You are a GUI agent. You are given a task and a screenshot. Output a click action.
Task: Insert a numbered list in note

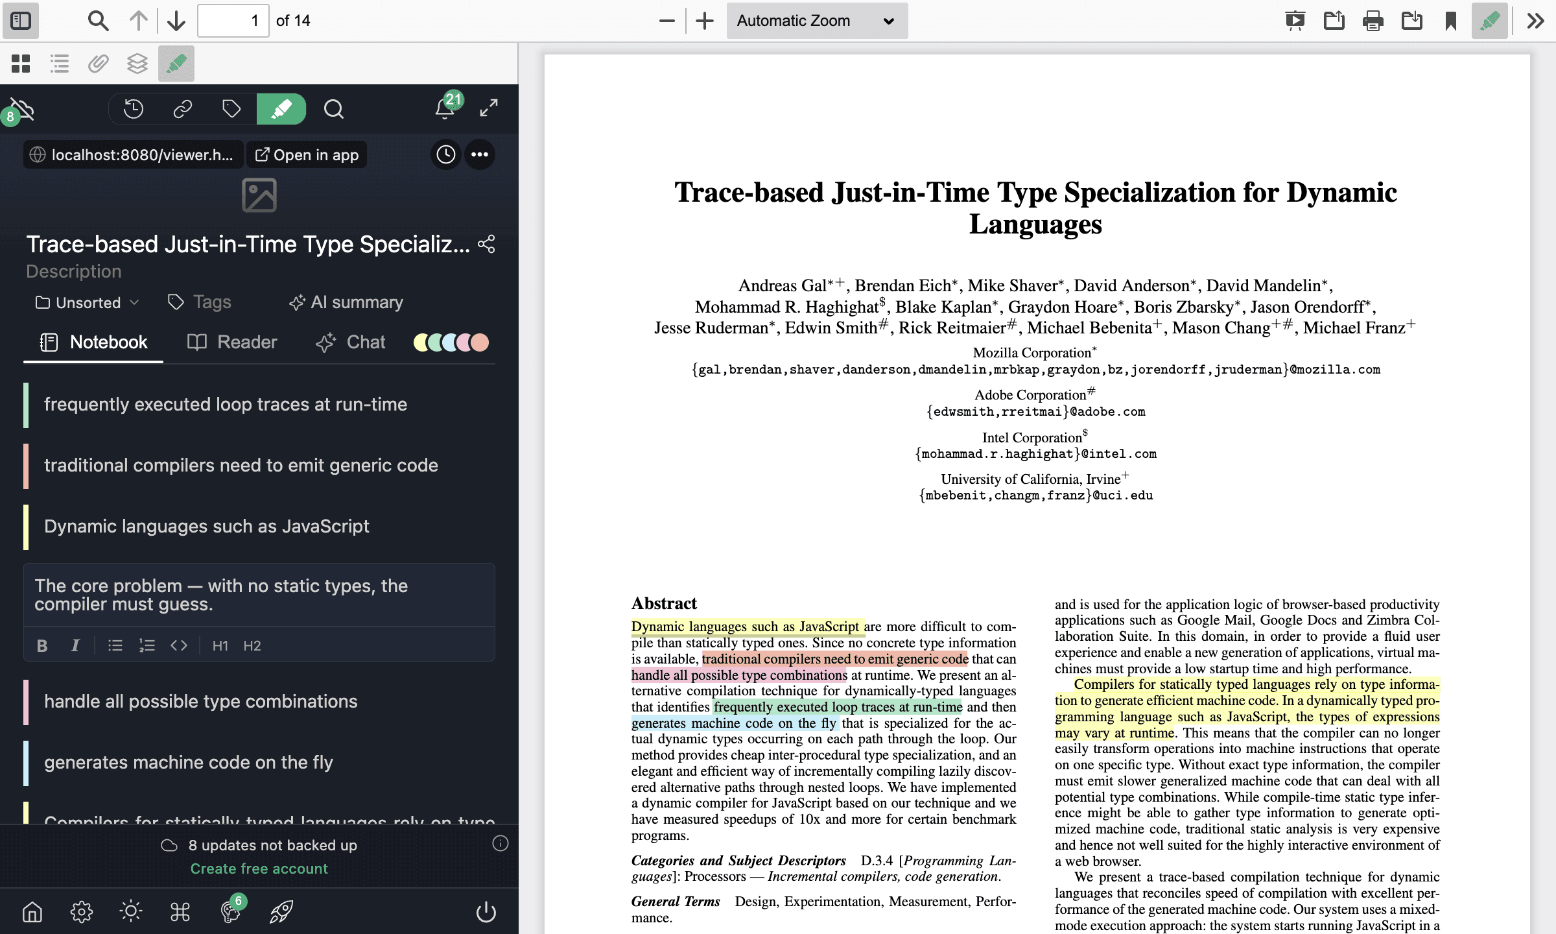[x=147, y=645]
